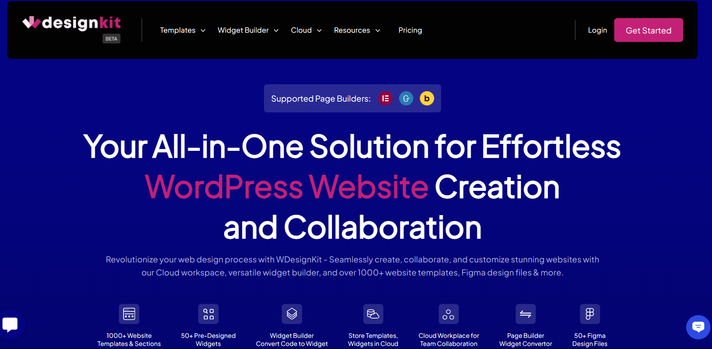This screenshot has width=712, height=349.
Task: Click the Store Templates cloud icon
Action: coord(373,314)
